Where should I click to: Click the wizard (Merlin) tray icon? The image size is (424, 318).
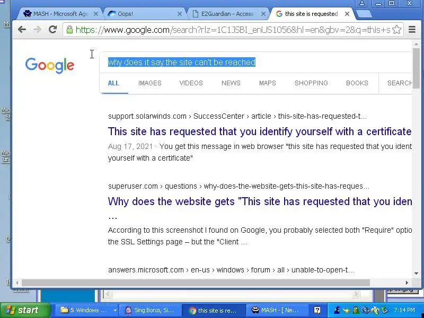(x=337, y=310)
